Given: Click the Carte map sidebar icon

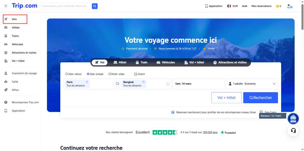Looking at the screenshot, I should pos(6,82).
